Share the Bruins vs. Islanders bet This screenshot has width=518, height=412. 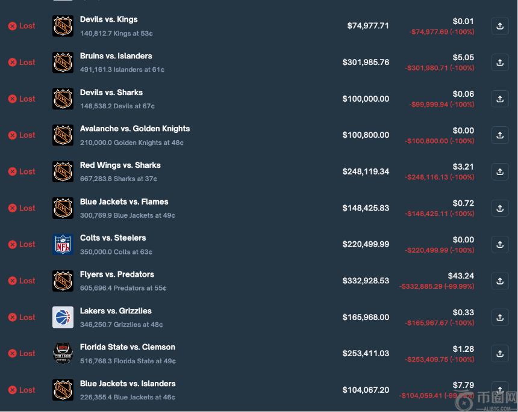point(500,63)
